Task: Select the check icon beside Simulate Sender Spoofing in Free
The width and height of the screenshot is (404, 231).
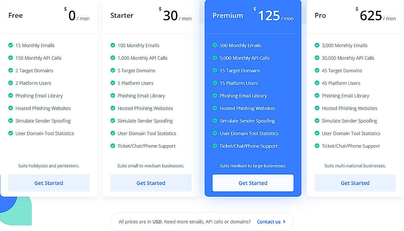Action: click(x=10, y=121)
